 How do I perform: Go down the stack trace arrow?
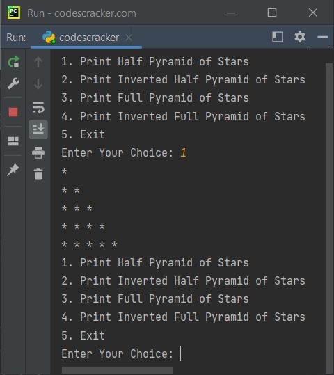coord(38,83)
